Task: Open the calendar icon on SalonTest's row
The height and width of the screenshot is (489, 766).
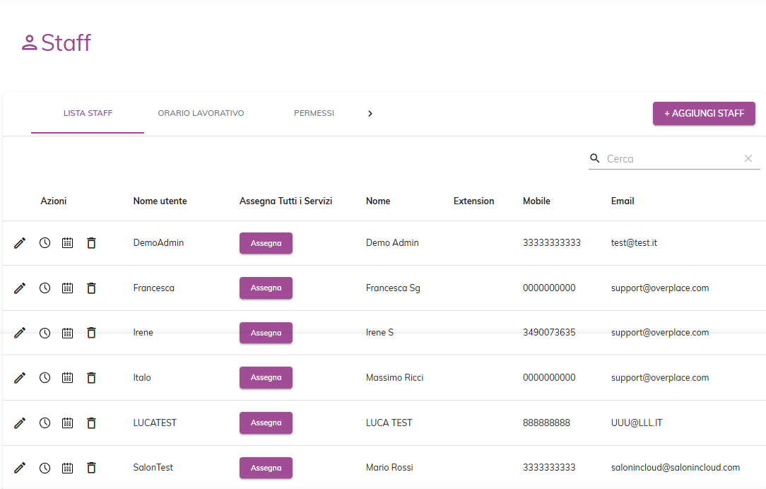Action: coord(67,467)
